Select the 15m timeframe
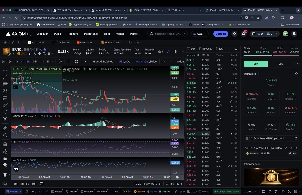302x195 pixels. (35, 61)
